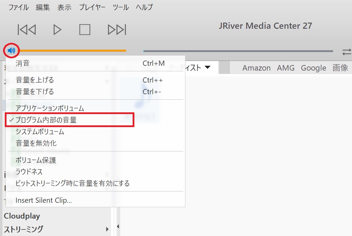Open the 画像 link
352x236 pixels.
[340, 68]
